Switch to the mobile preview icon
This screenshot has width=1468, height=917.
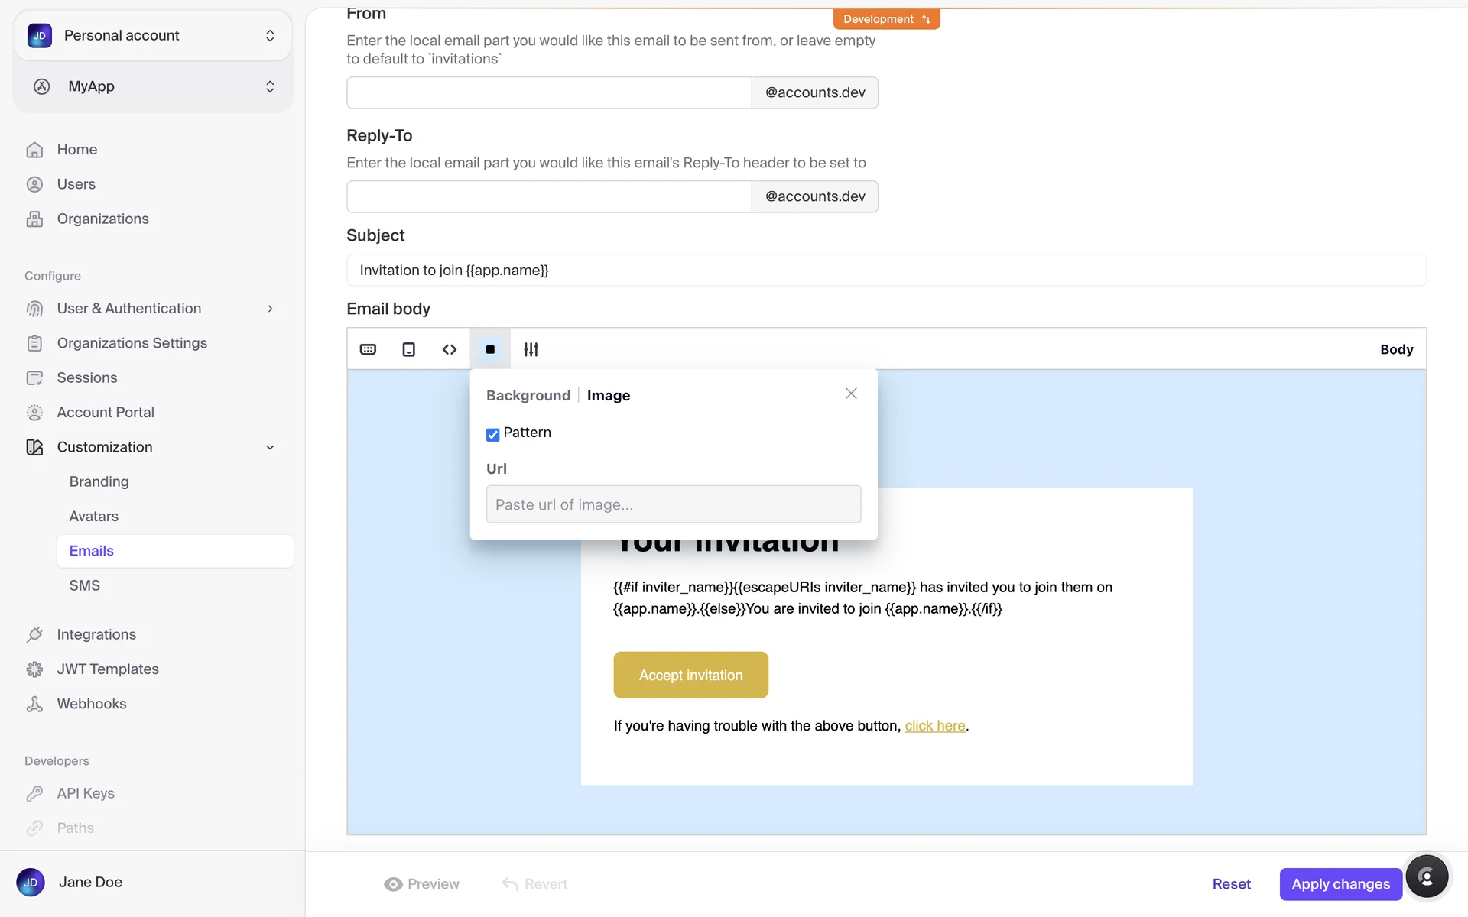(x=409, y=349)
